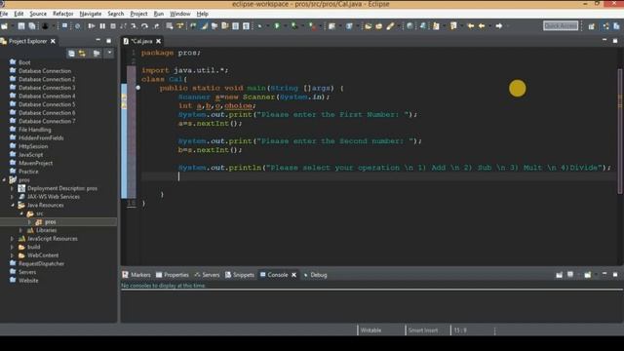This screenshot has width=624, height=351.
Task: Open the Source menu
Action: coord(38,14)
